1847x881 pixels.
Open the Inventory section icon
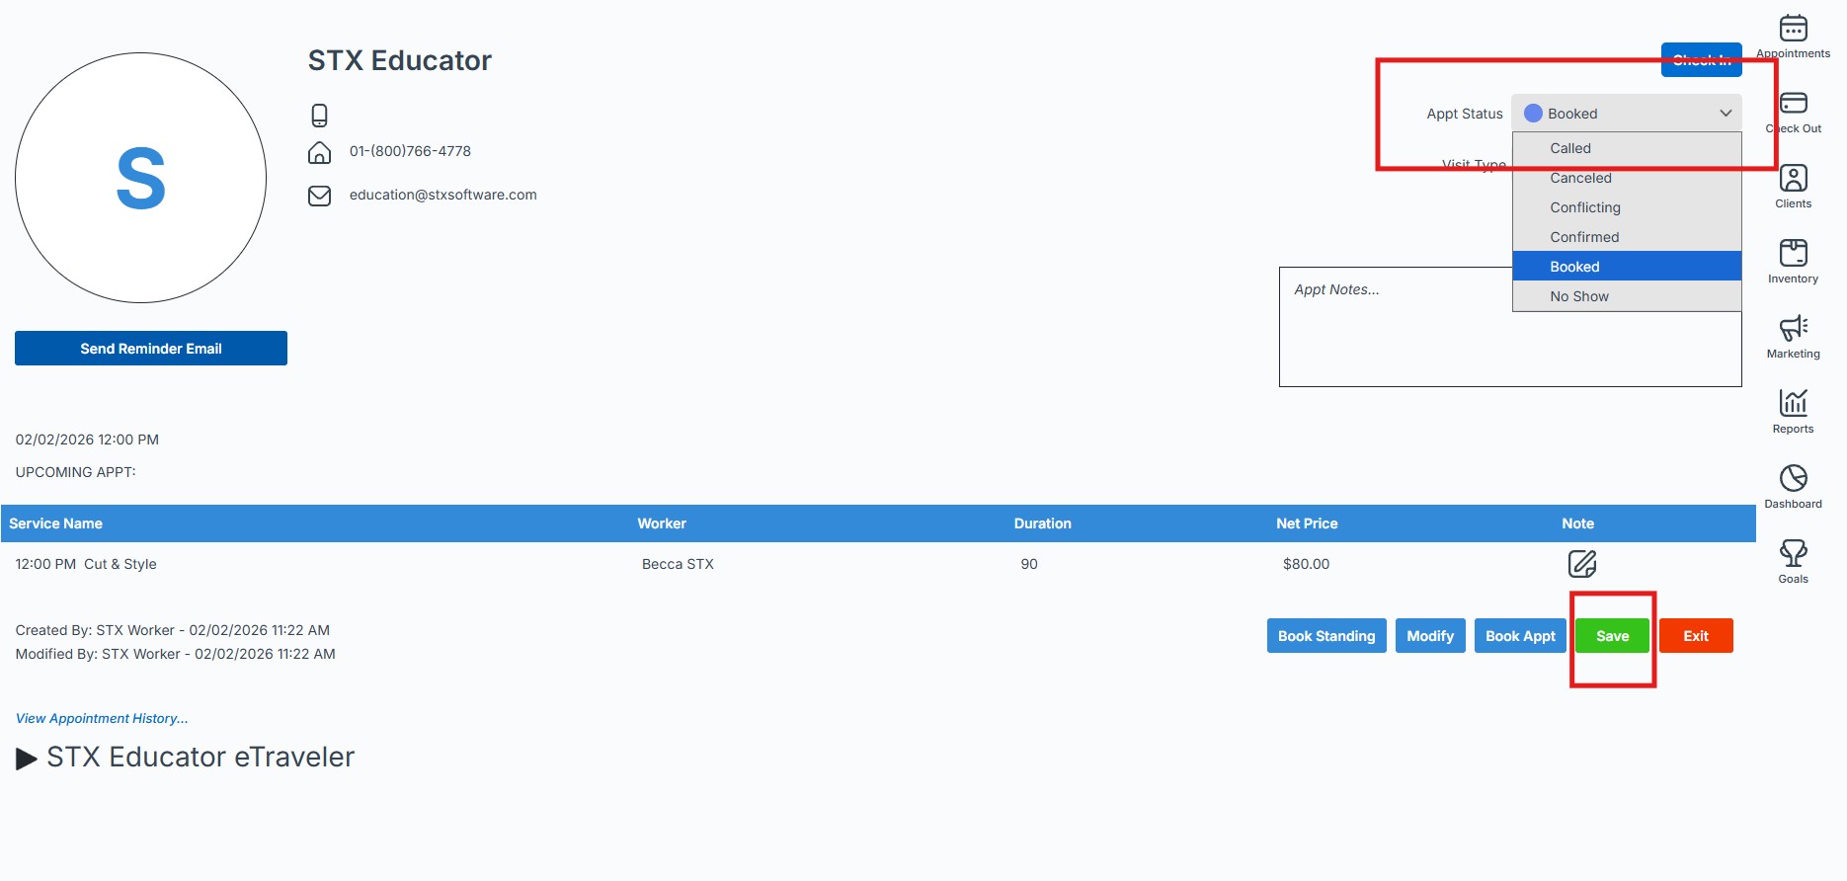1793,254
